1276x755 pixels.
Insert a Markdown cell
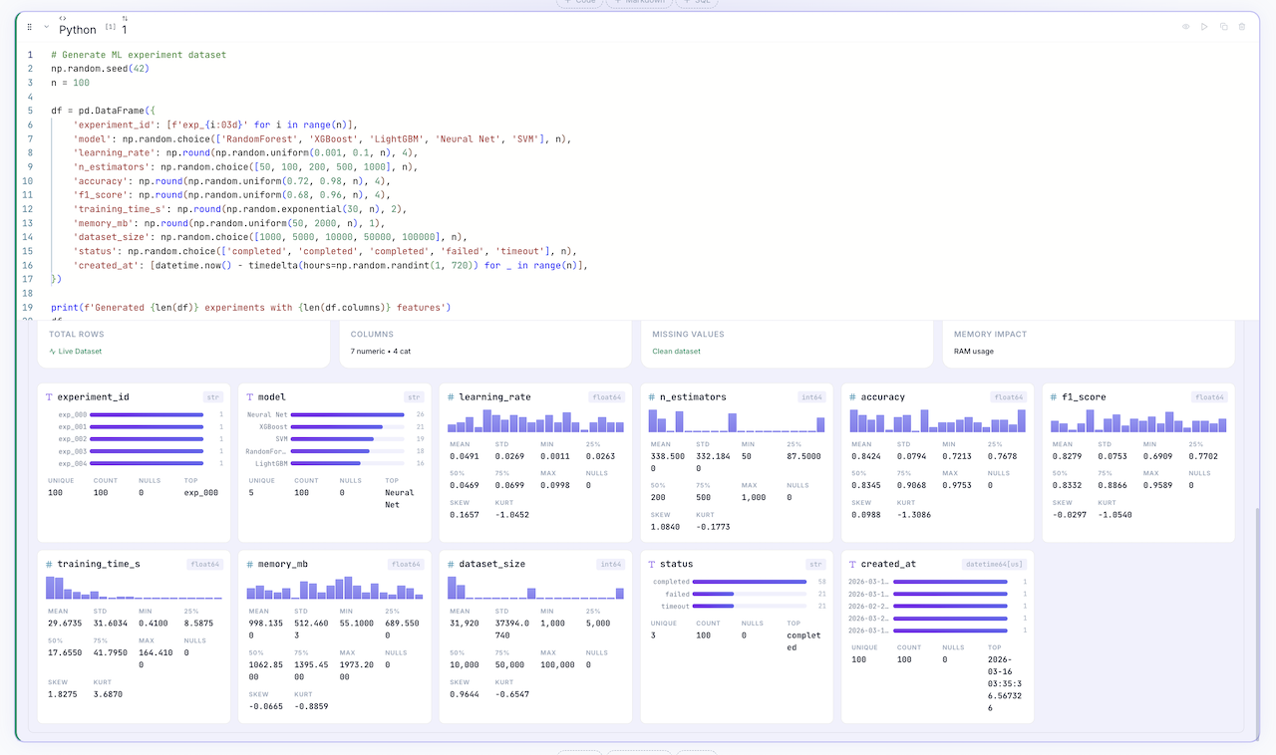tap(638, 3)
